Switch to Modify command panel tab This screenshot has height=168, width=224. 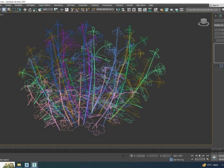click(x=221, y=16)
